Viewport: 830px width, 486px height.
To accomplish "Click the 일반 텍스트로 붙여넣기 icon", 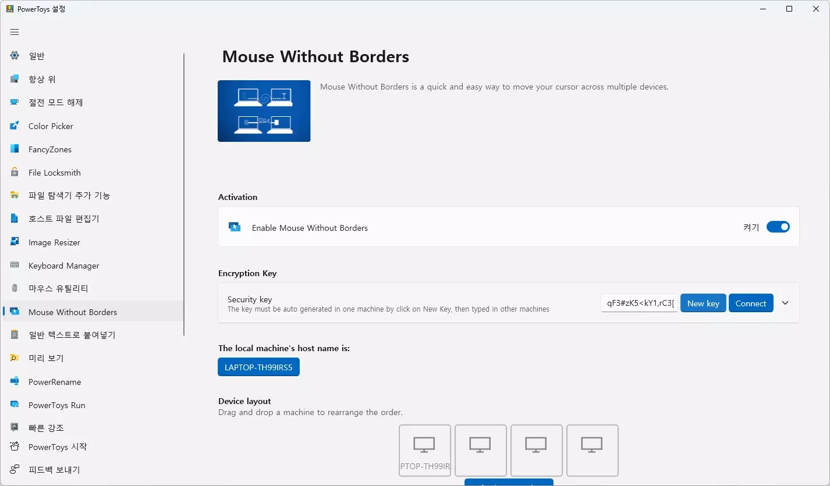I will tap(15, 335).
